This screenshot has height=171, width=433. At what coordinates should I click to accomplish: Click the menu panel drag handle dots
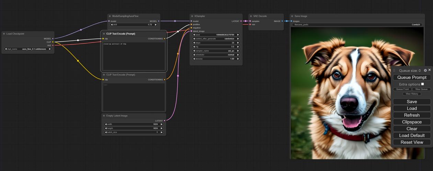tap(394, 70)
